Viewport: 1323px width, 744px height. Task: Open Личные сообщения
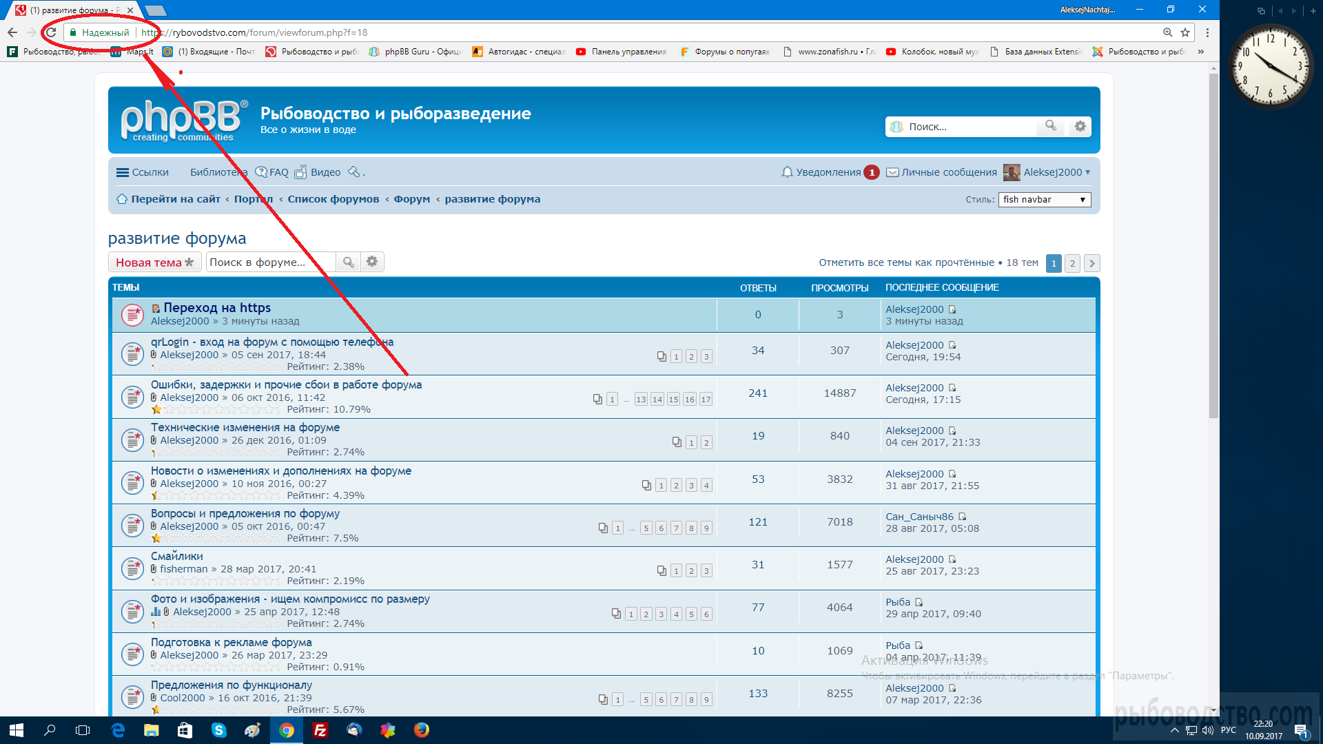click(949, 172)
